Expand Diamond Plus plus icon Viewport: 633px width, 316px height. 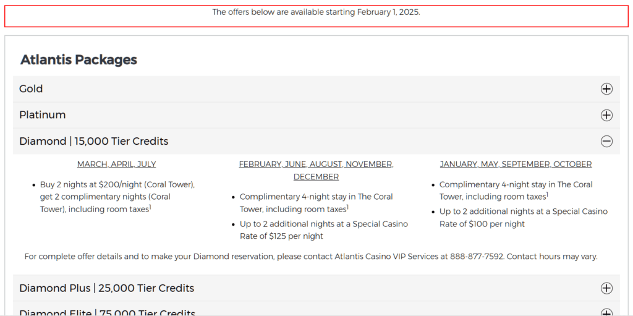point(606,288)
